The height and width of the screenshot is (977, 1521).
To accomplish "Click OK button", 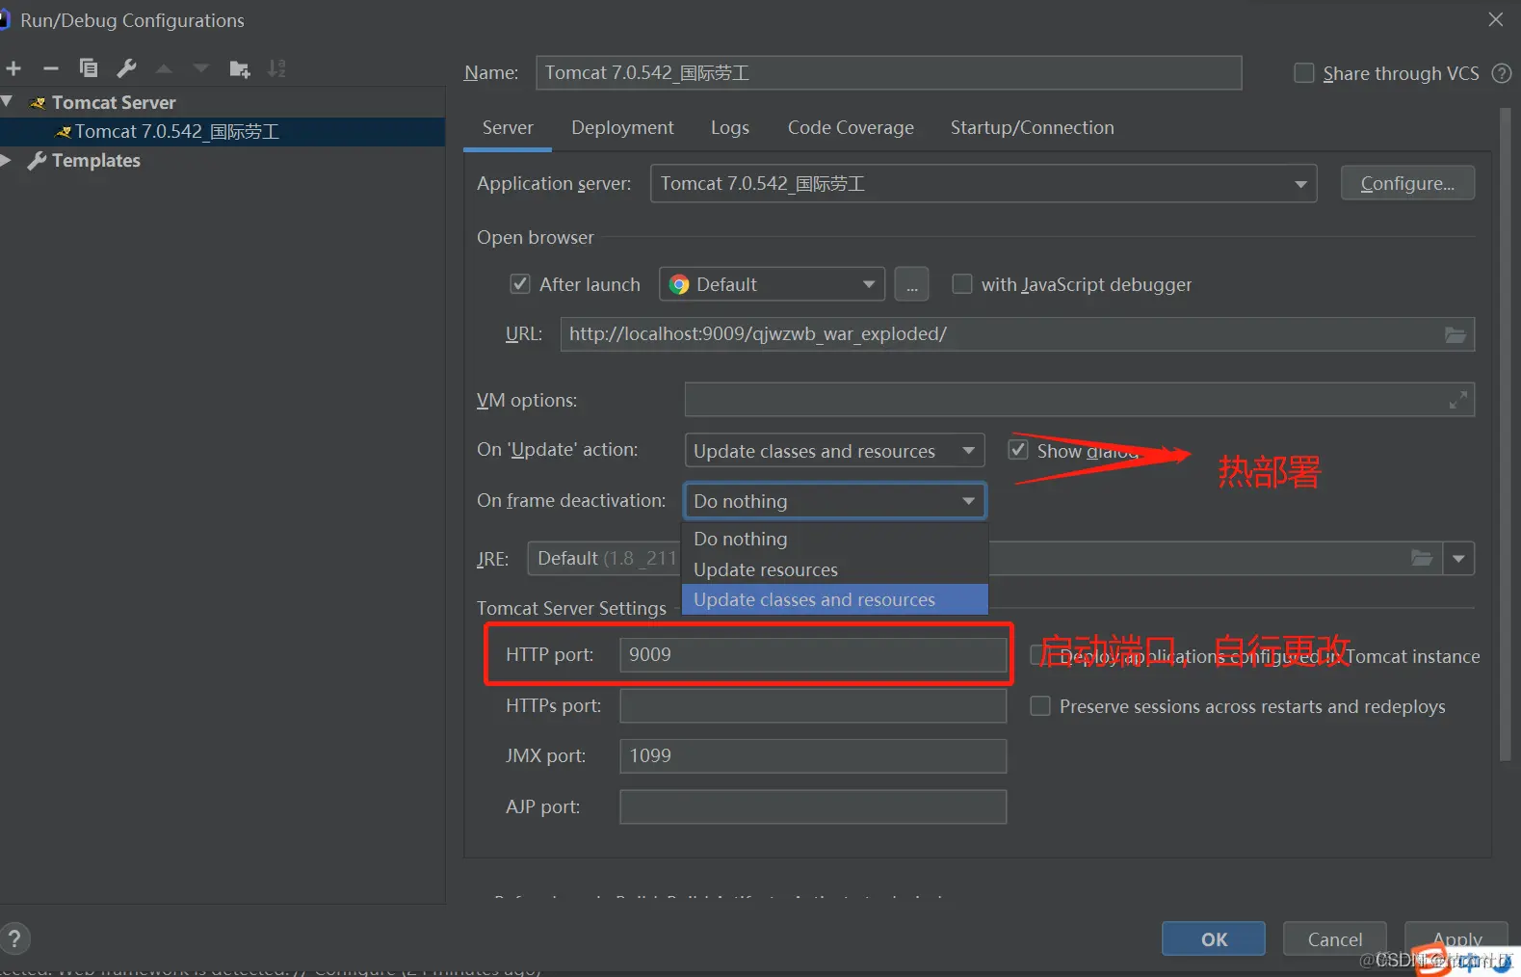I will (1214, 939).
